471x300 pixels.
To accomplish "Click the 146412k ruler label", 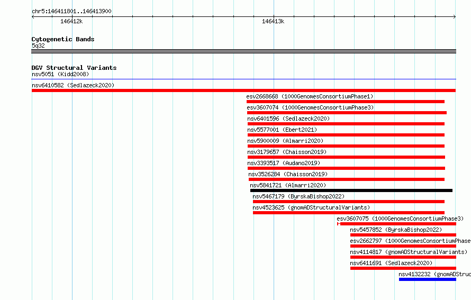I will pos(71,21).
